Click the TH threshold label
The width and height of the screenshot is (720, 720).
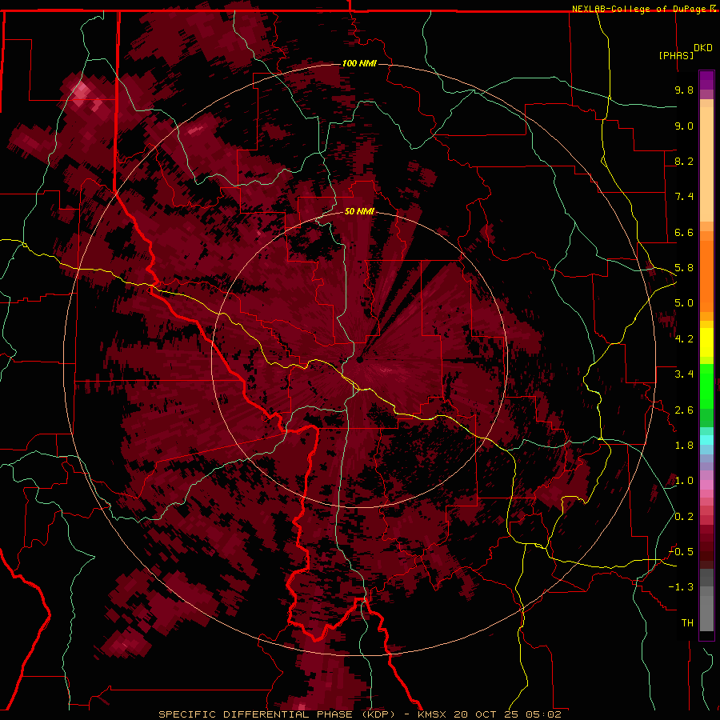687,623
